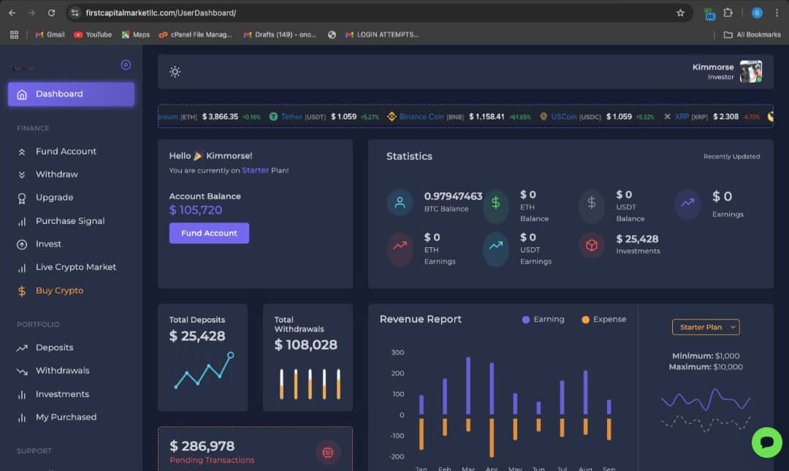The image size is (789, 471).
Task: Toggle the light/dark theme sun icon
Action: [175, 72]
